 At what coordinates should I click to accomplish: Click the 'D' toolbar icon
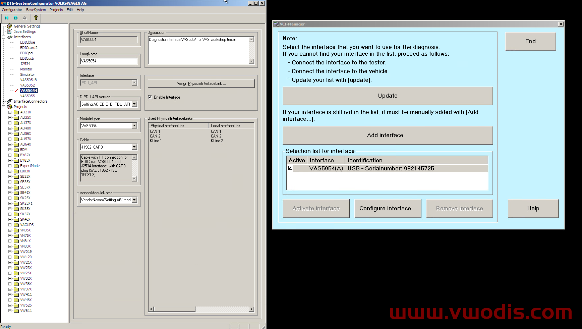click(x=15, y=18)
